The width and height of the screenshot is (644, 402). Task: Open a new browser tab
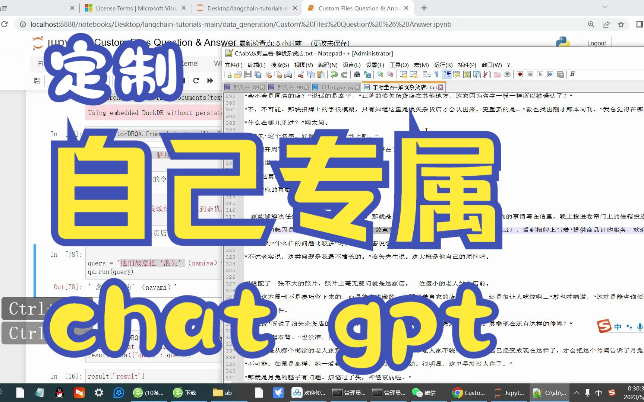[x=424, y=8]
